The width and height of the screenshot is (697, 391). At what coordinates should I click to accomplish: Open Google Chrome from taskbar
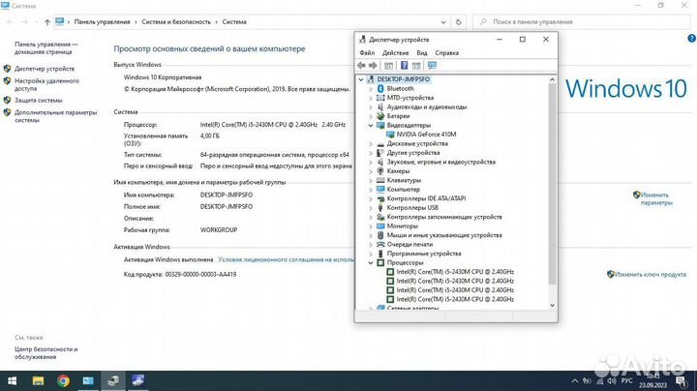pyautogui.click(x=63, y=380)
